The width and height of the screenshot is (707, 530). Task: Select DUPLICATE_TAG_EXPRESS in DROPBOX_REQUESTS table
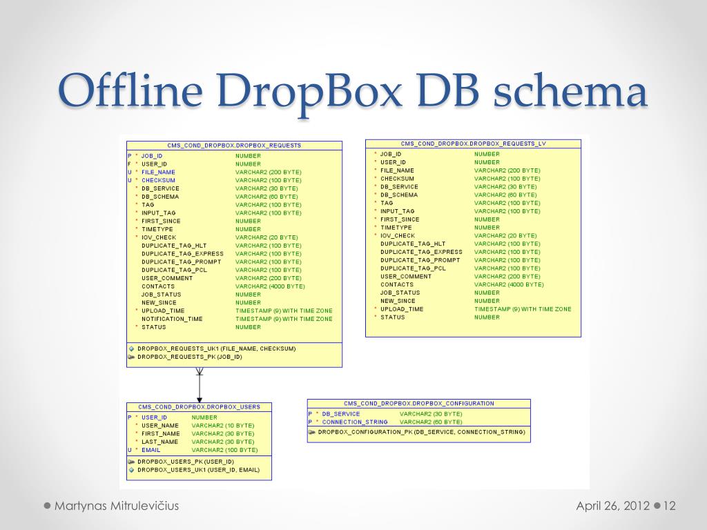pos(182,254)
